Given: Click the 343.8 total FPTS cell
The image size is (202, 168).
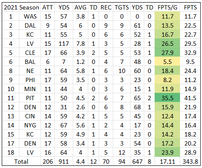Looking at the screenshot, I should (x=190, y=162).
